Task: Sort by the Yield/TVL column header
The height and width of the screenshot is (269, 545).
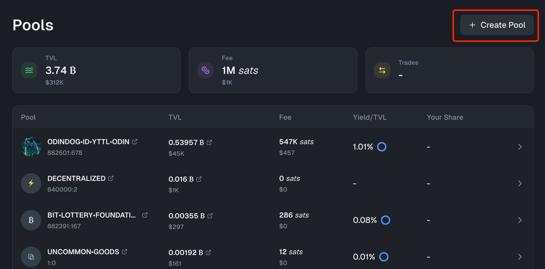Action: pyautogui.click(x=370, y=117)
